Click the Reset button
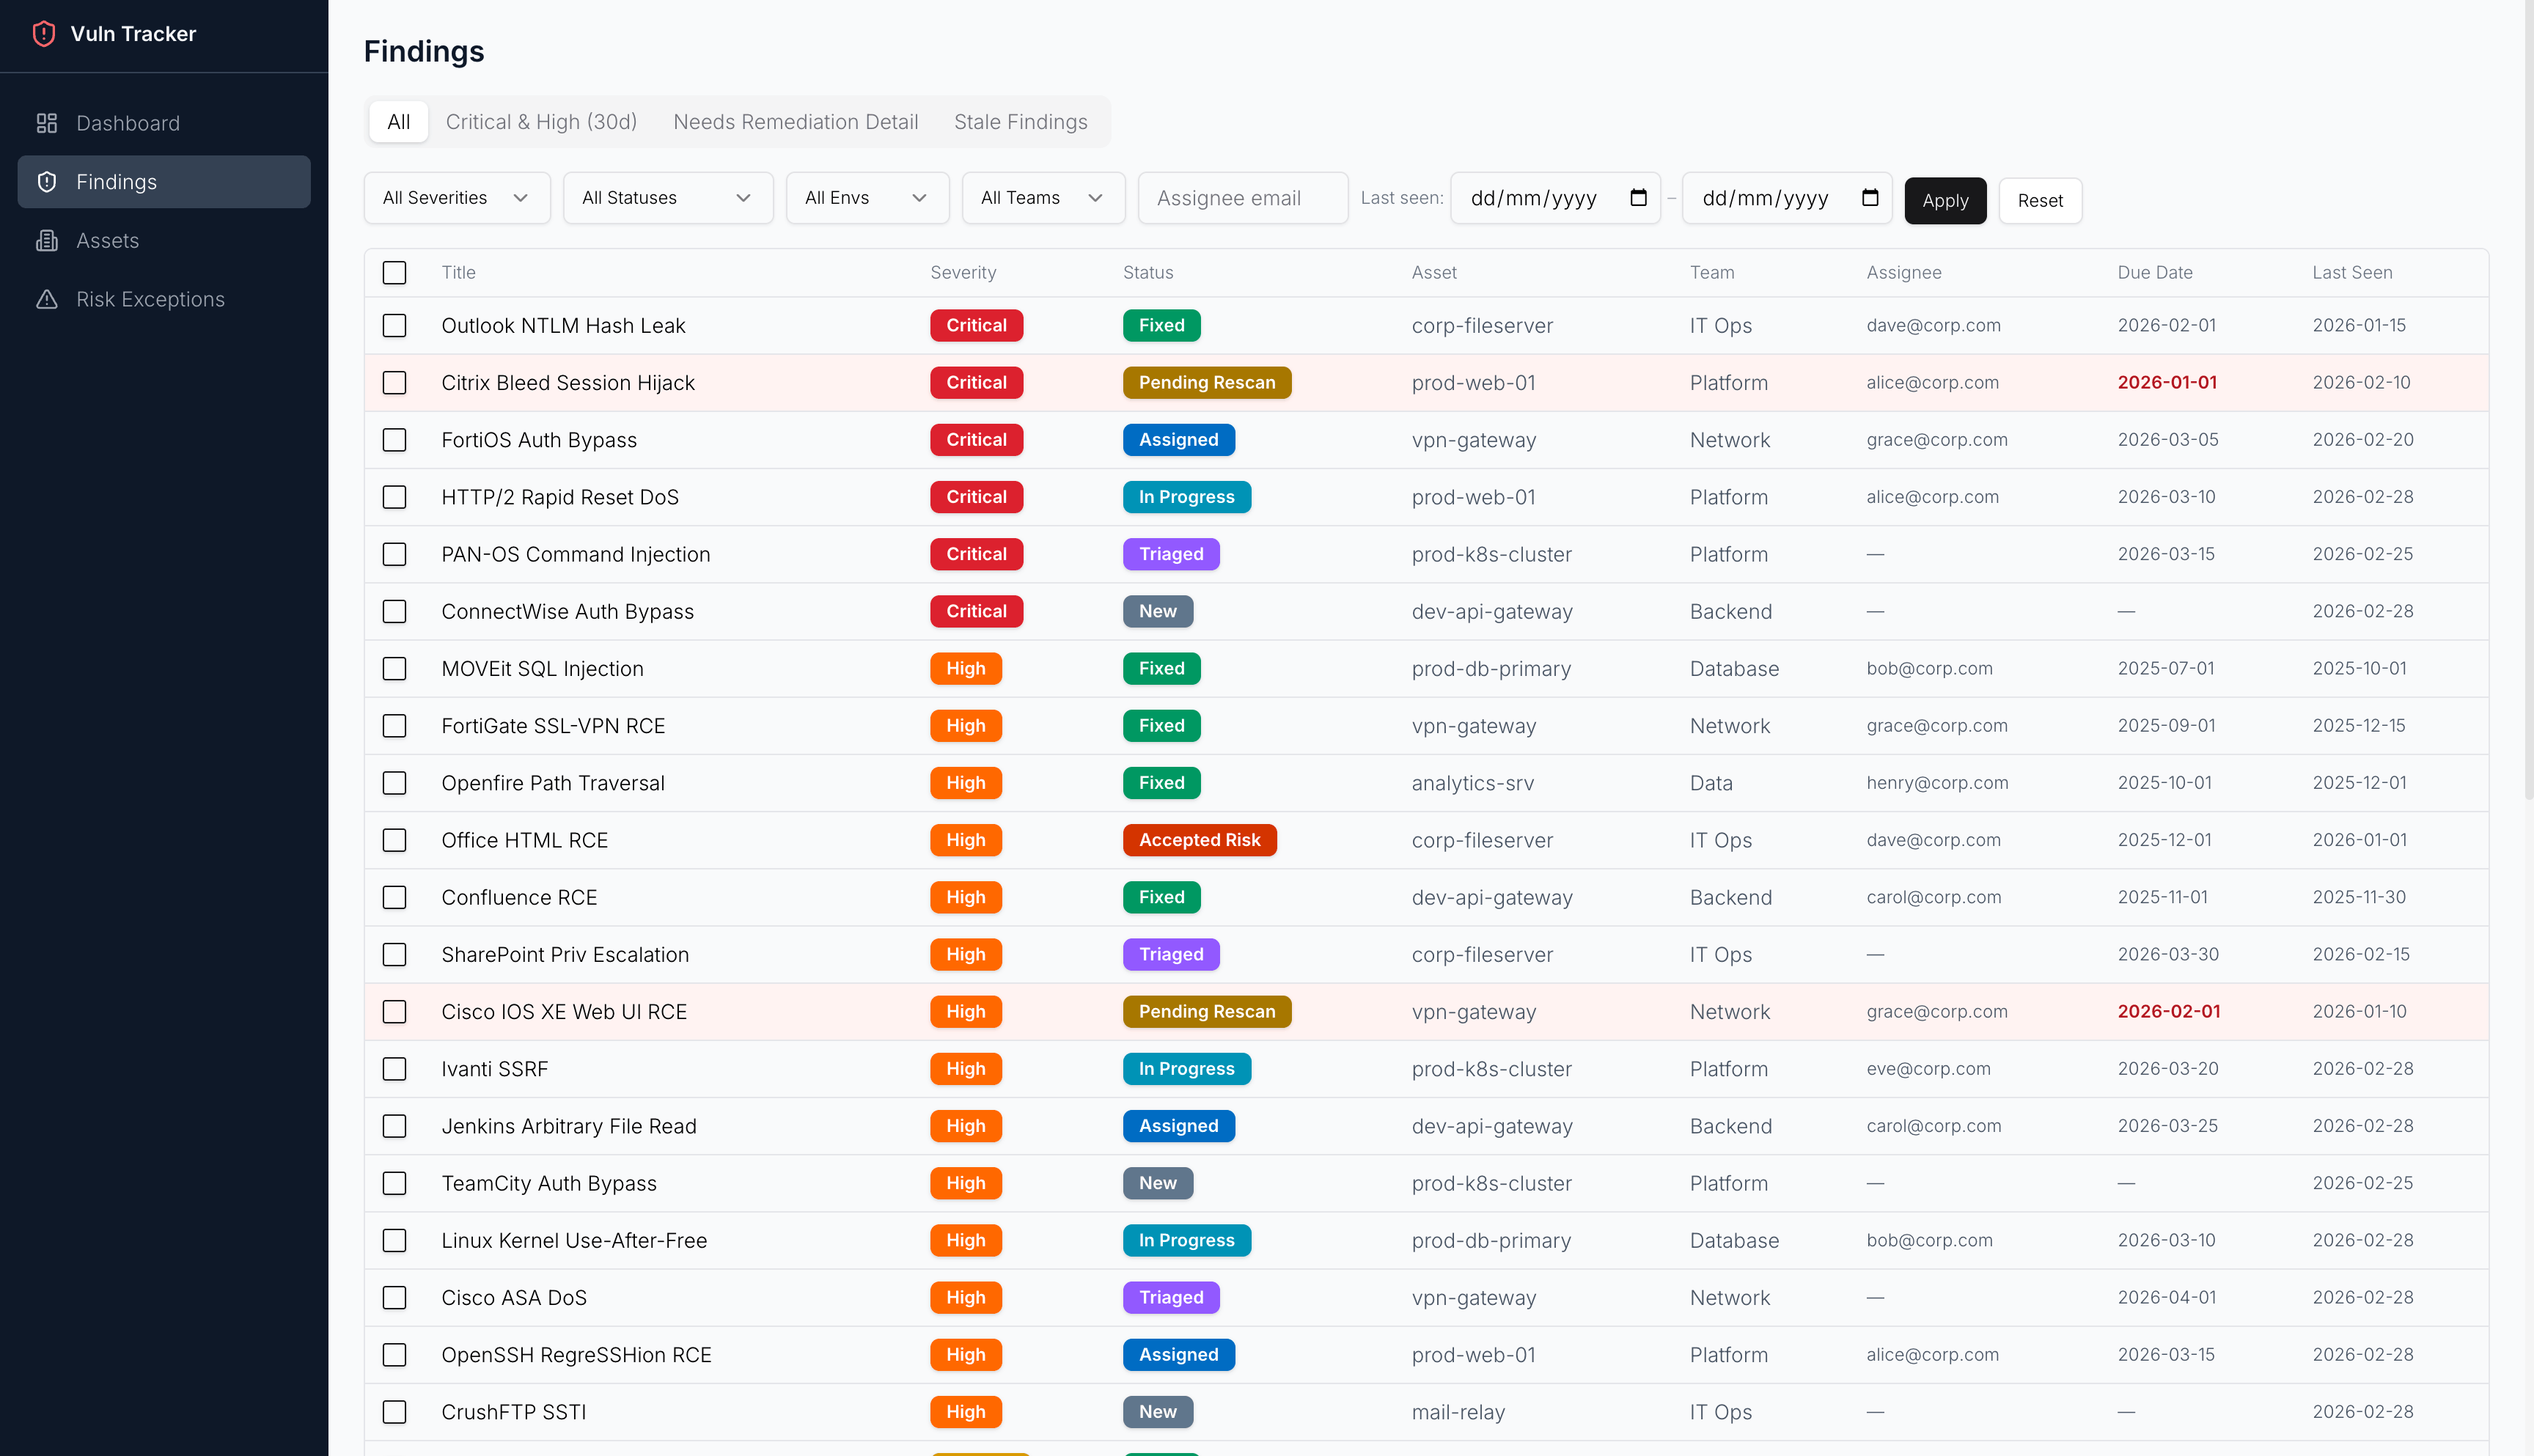The width and height of the screenshot is (2534, 1456). pos(2040,200)
